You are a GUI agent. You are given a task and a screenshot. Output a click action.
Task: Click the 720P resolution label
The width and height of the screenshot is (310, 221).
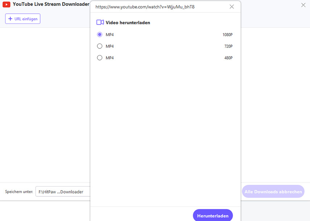coord(228,46)
